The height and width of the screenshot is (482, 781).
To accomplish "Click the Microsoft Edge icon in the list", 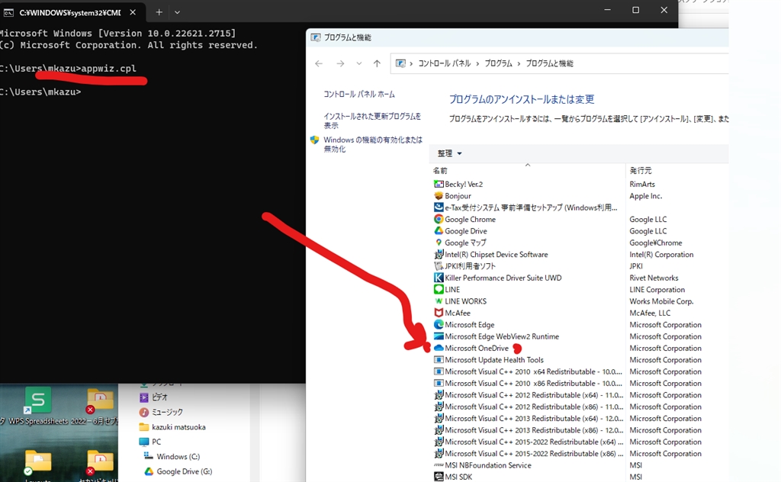I will (437, 324).
